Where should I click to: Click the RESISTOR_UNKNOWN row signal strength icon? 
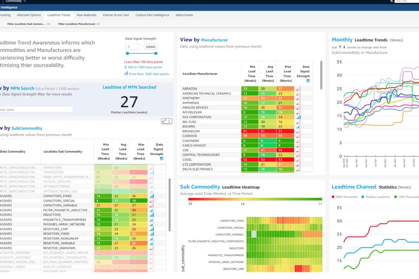pos(152,248)
